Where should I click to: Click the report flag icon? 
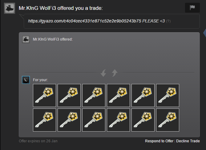point(192,8)
